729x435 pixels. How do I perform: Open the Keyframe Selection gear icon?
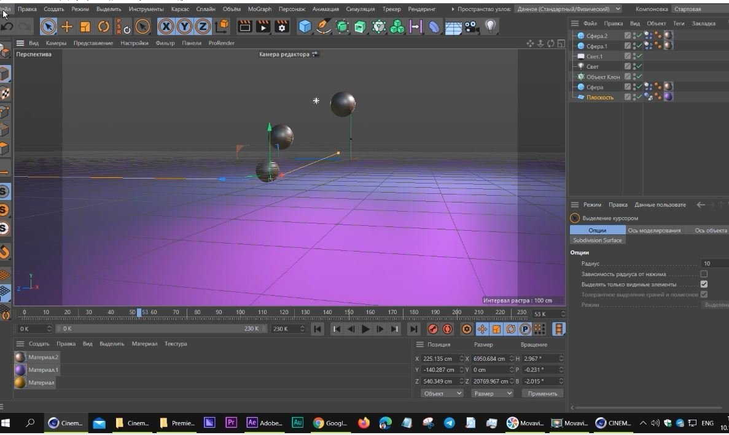click(x=466, y=329)
